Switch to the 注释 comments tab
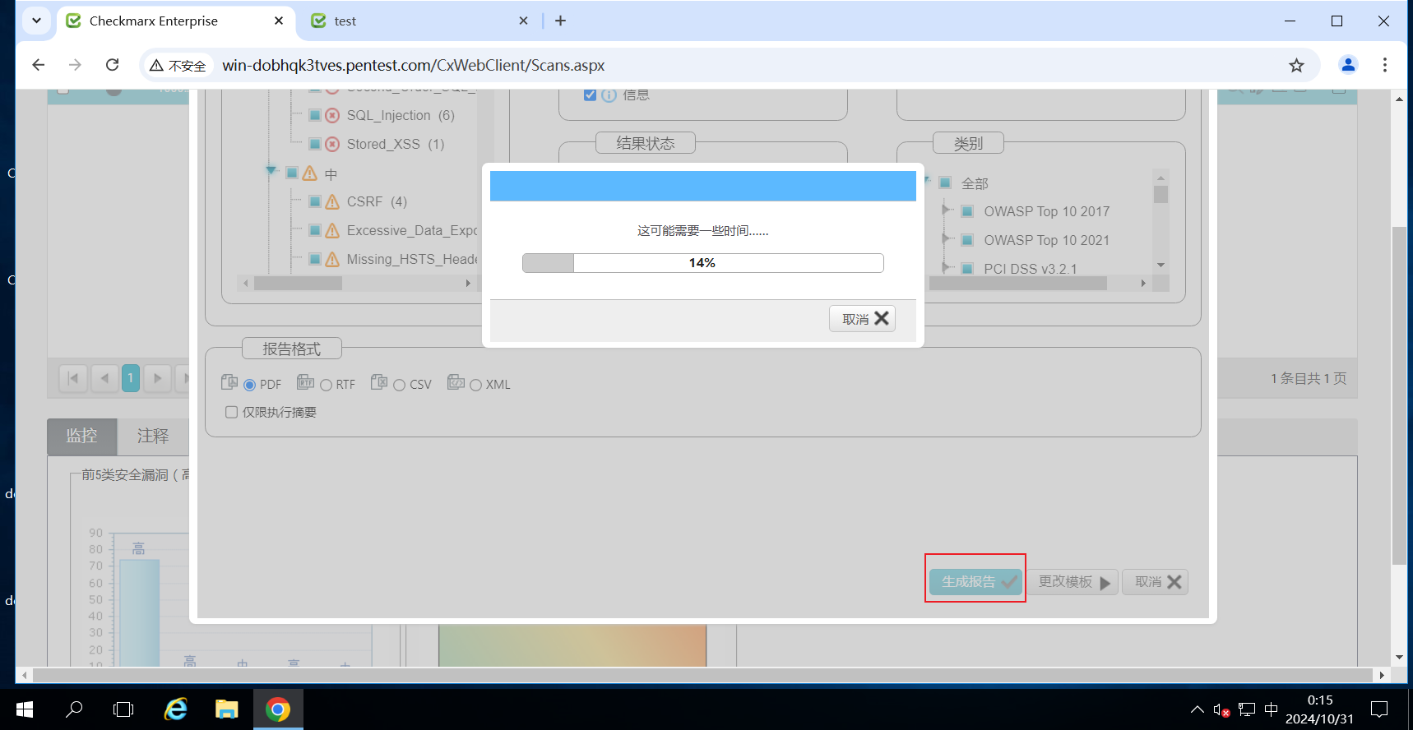The height and width of the screenshot is (730, 1413). click(153, 436)
